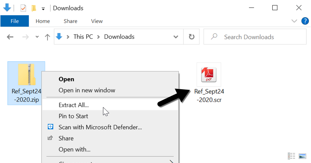The height and width of the screenshot is (163, 311).
Task: Click Downloads in the address path
Action: (x=119, y=37)
